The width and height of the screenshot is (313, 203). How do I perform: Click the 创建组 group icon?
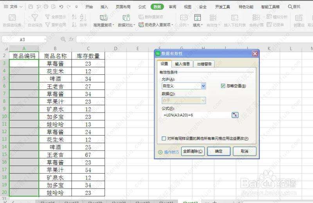coord(299,18)
